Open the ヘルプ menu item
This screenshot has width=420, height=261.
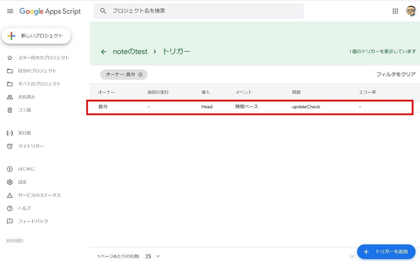[x=23, y=208]
